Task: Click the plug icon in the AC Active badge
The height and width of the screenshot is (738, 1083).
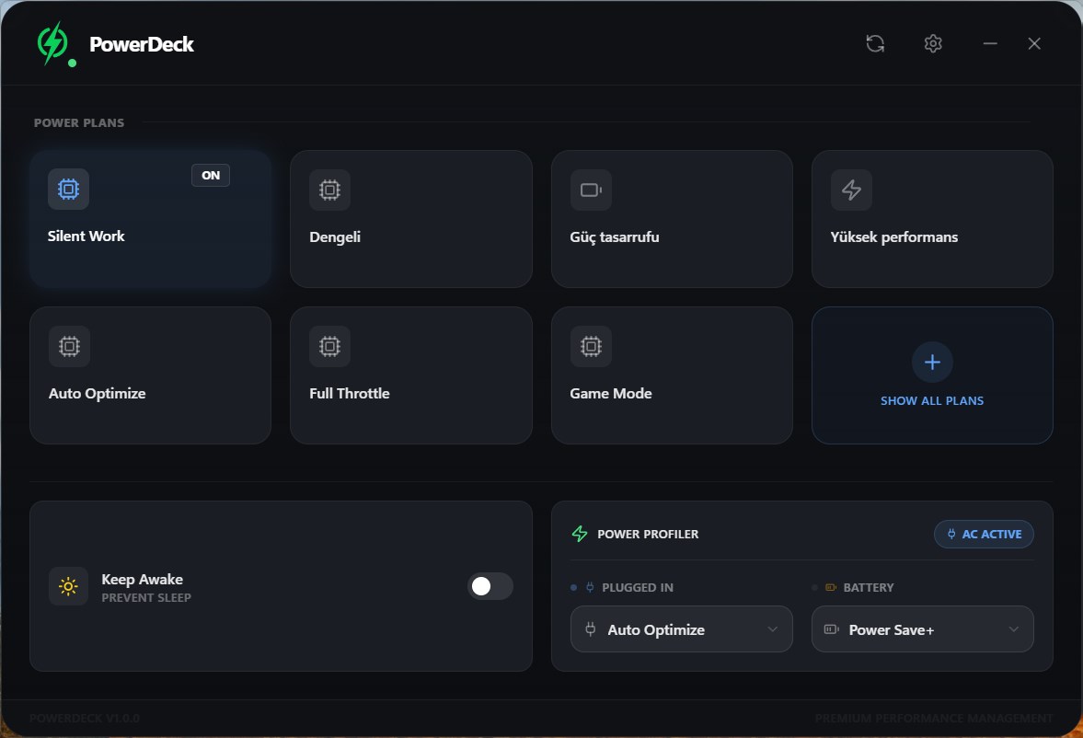Action: pos(951,534)
